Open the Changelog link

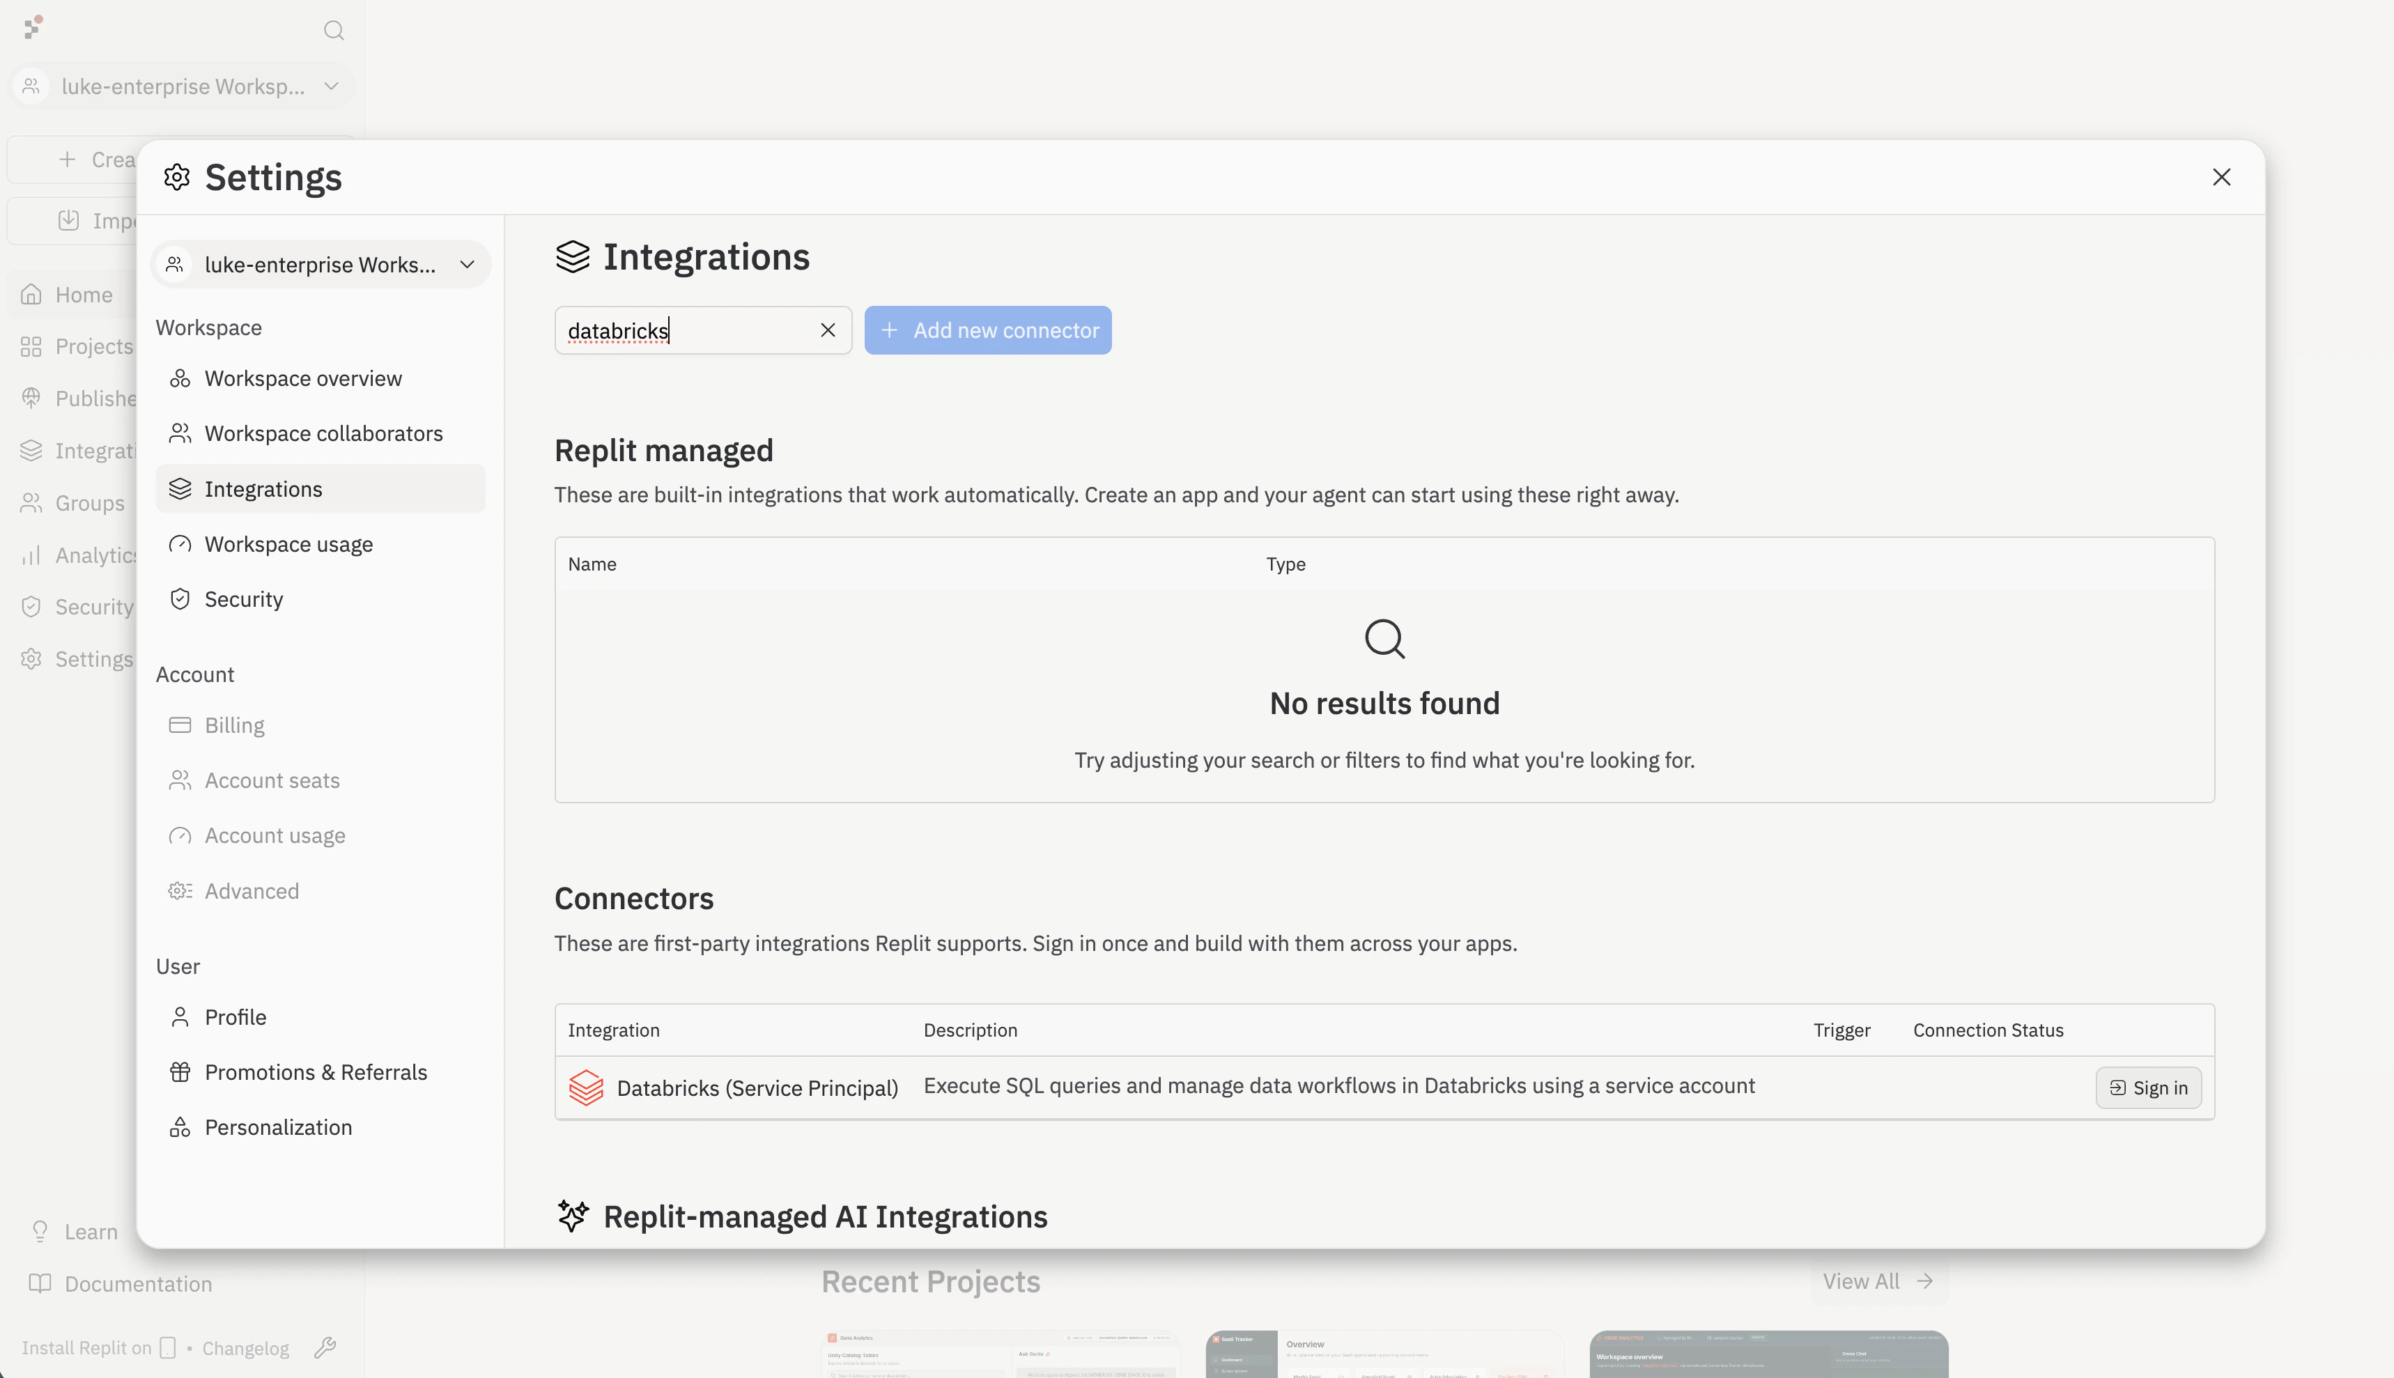tap(245, 1348)
